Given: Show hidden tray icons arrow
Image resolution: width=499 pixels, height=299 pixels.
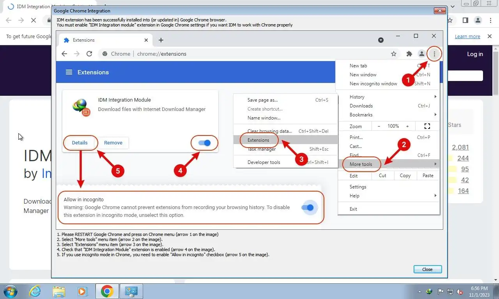Looking at the screenshot, I should [x=420, y=291].
